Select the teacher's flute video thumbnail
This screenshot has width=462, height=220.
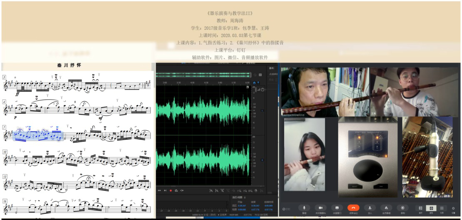point(325,92)
